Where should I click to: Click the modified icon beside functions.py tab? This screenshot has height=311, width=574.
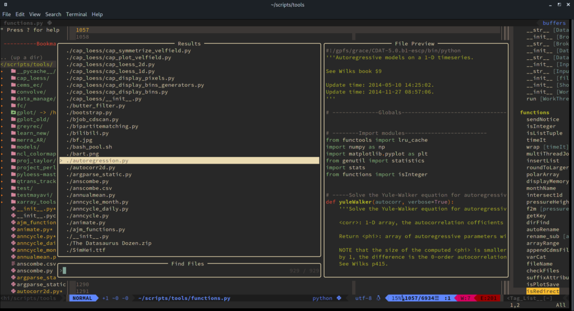(49, 22)
